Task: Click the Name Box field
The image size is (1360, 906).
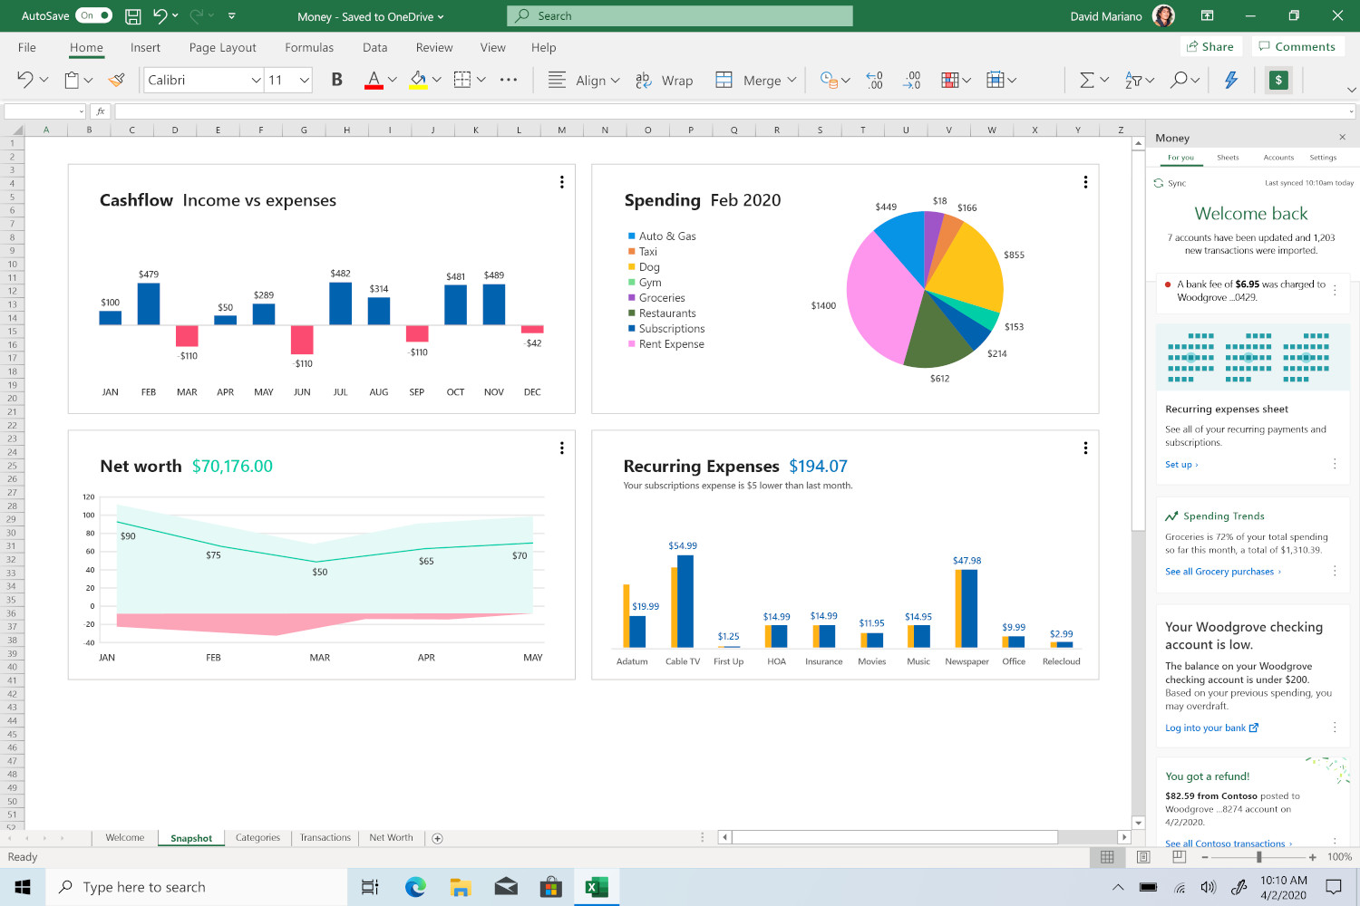Action: click(x=44, y=111)
